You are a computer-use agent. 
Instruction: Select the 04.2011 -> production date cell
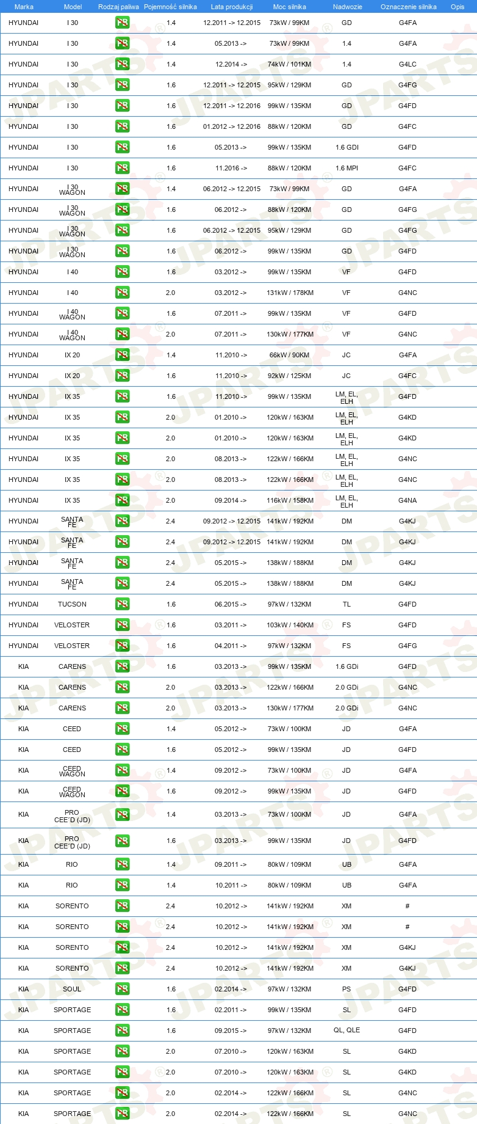(231, 646)
